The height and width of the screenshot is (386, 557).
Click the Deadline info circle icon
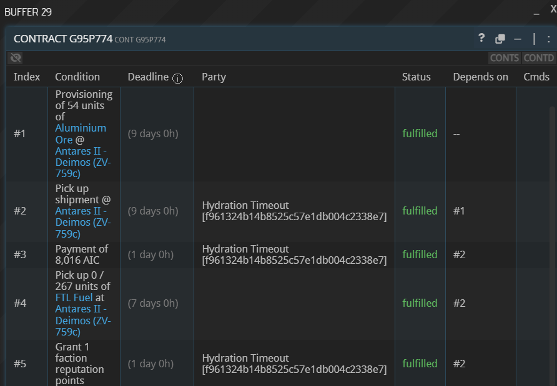[x=177, y=78]
